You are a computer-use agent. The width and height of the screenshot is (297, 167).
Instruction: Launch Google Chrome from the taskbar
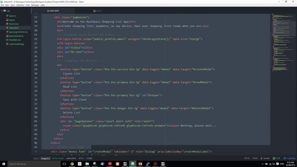(x=72, y=164)
